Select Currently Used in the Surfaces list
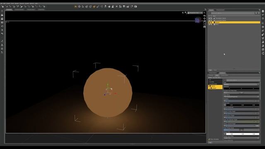265x149 pixels. (x=213, y=84)
